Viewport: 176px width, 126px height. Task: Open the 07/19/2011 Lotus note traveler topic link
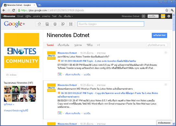tap(99, 61)
